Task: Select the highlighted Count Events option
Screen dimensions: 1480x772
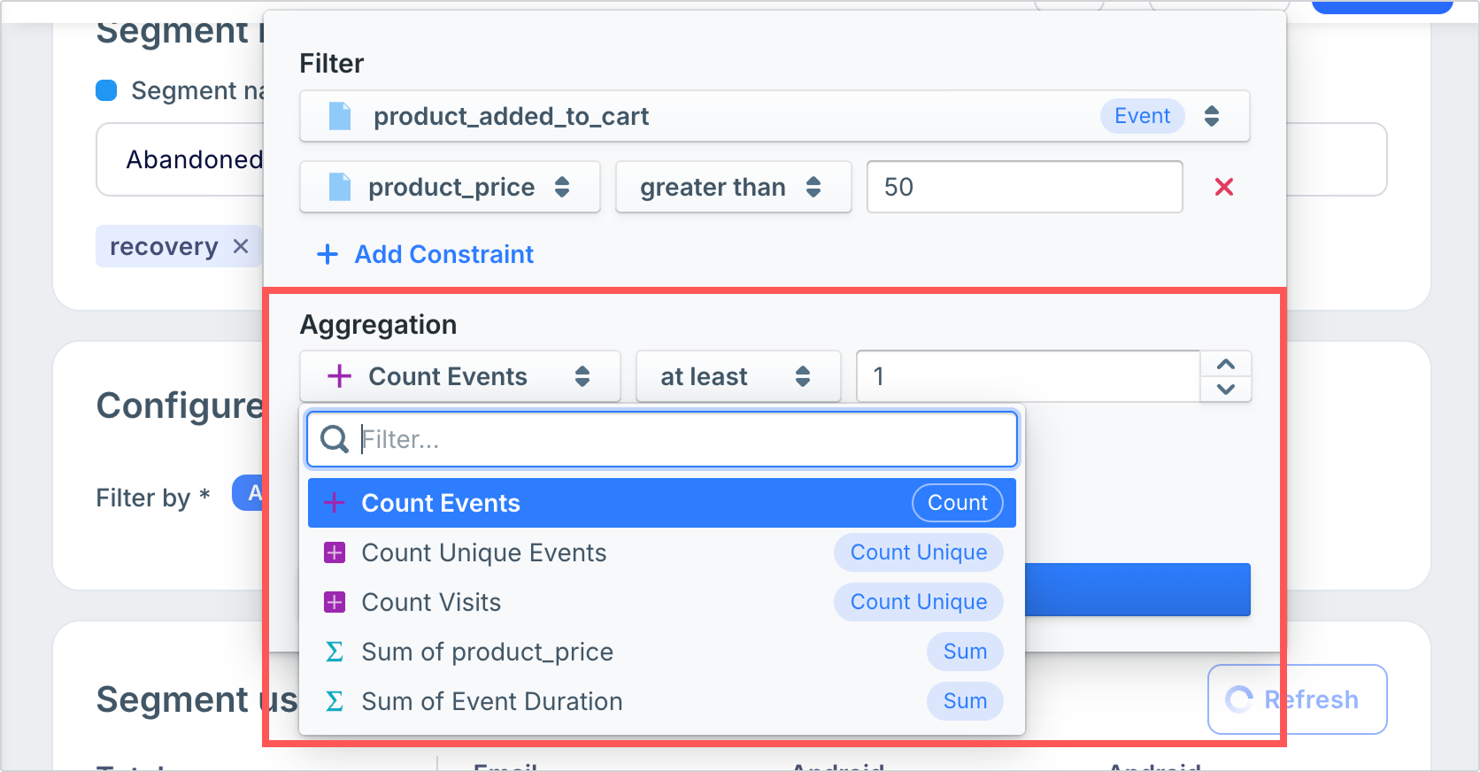Action: point(440,504)
